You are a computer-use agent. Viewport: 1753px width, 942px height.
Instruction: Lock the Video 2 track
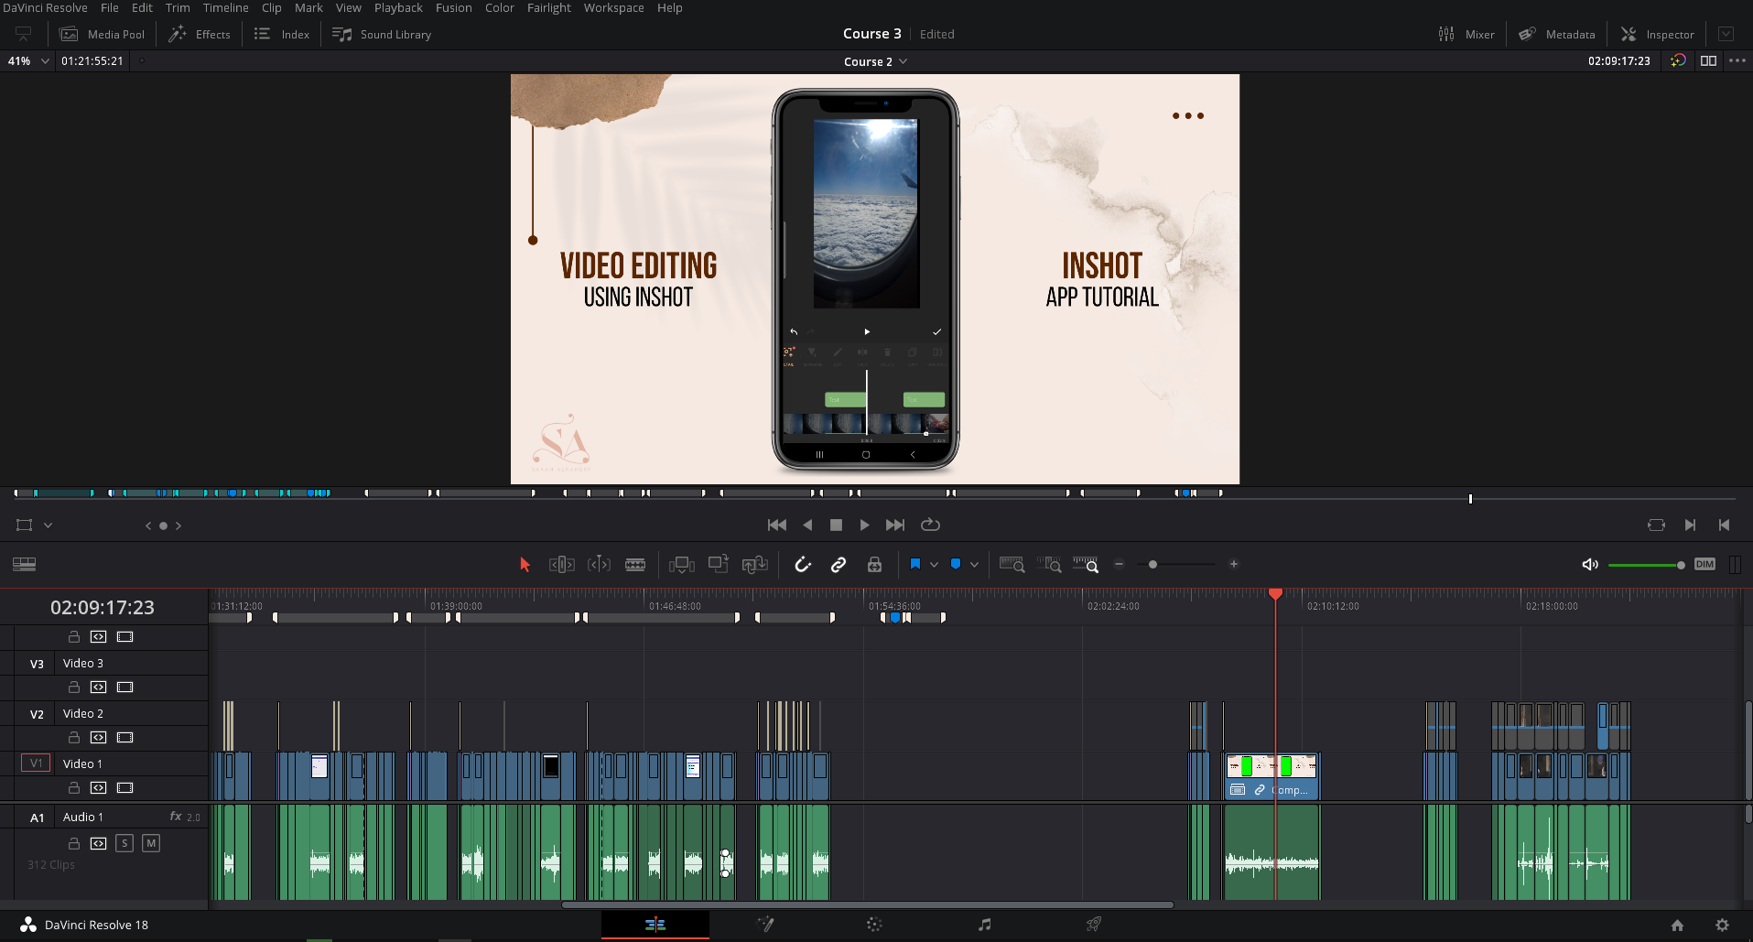pyautogui.click(x=74, y=737)
